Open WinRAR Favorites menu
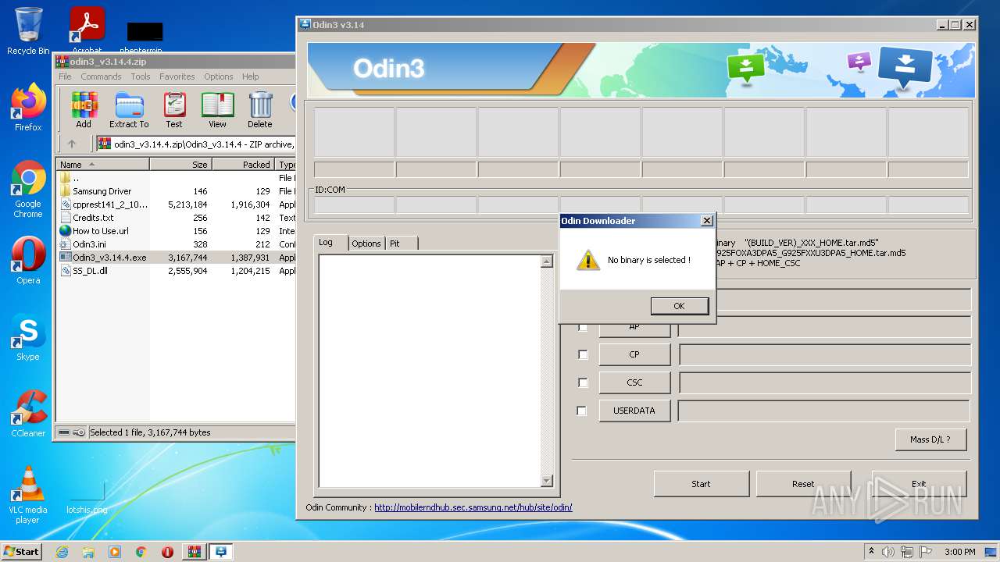This screenshot has width=1000, height=562. 177,76
